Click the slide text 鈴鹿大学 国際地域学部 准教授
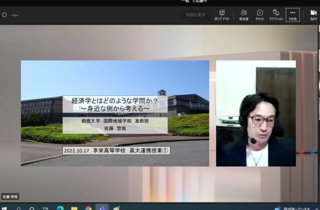 click(115, 121)
